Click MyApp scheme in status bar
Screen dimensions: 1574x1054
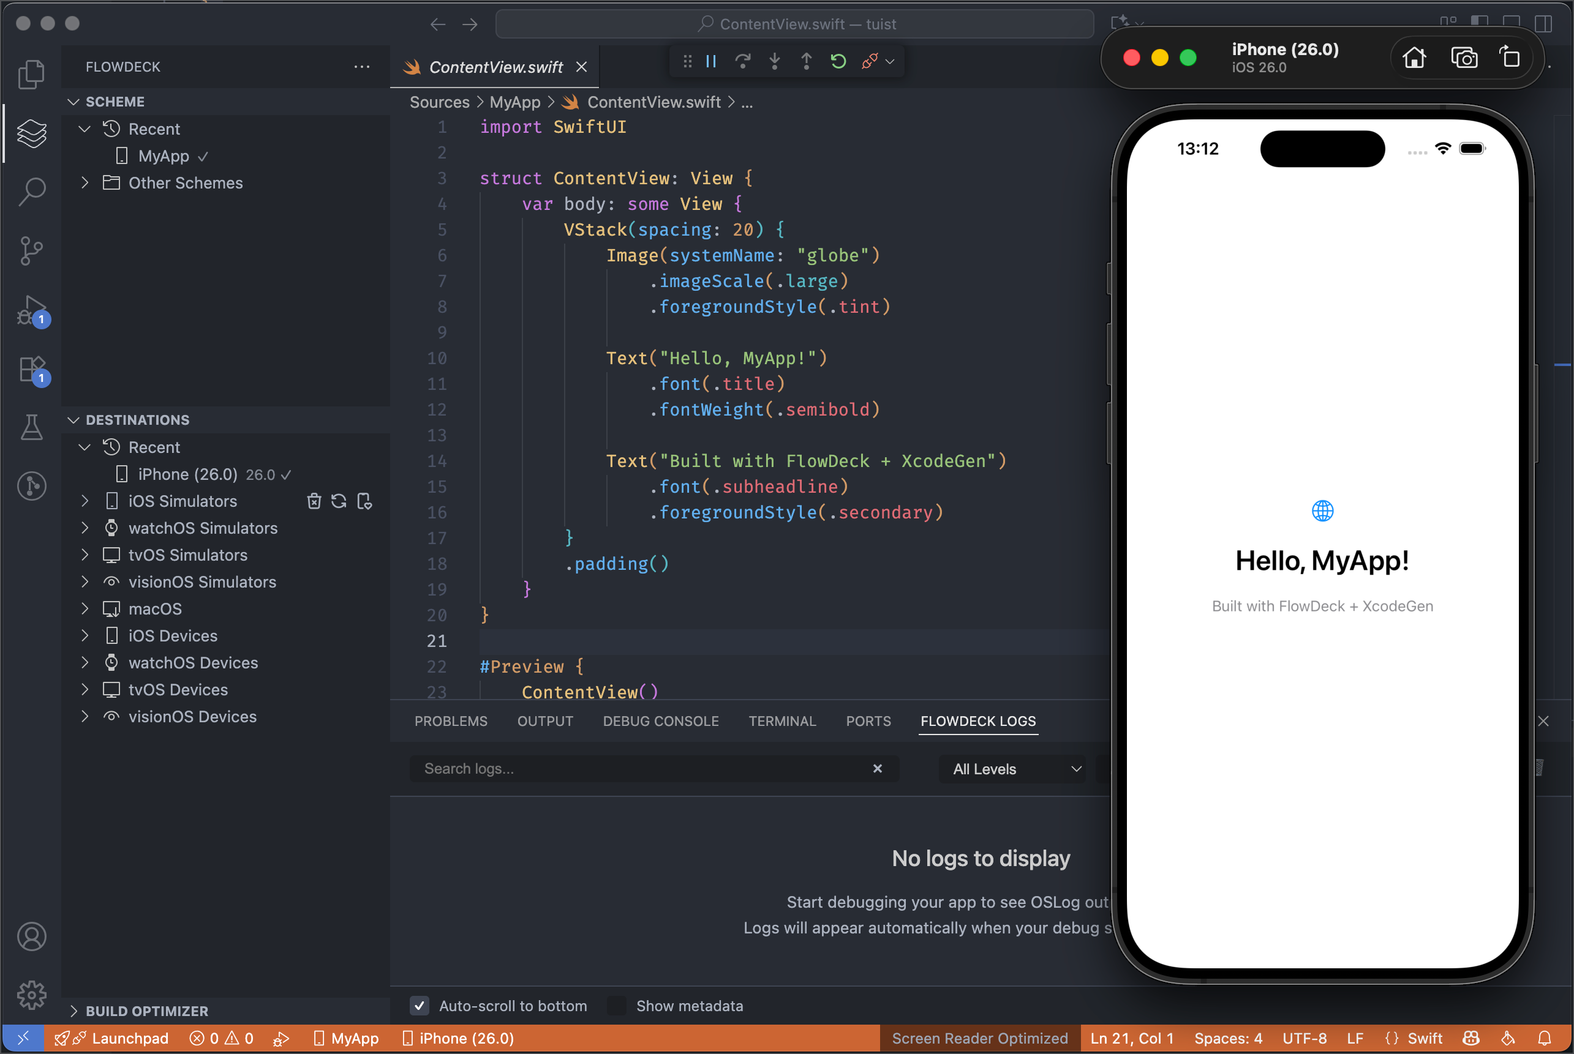point(347,1039)
